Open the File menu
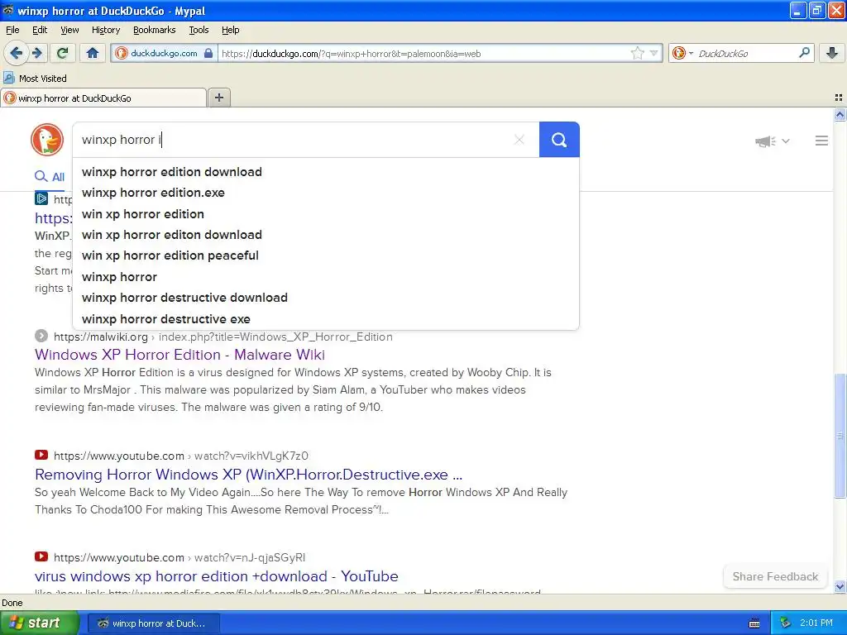This screenshot has height=635, width=847. tap(12, 30)
